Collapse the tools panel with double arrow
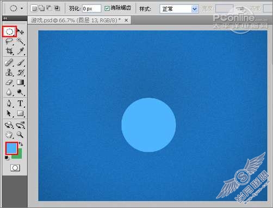The height and width of the screenshot is (208, 273). 5,18
